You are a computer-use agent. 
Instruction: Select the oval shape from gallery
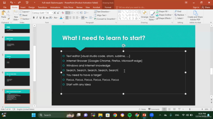133,12
